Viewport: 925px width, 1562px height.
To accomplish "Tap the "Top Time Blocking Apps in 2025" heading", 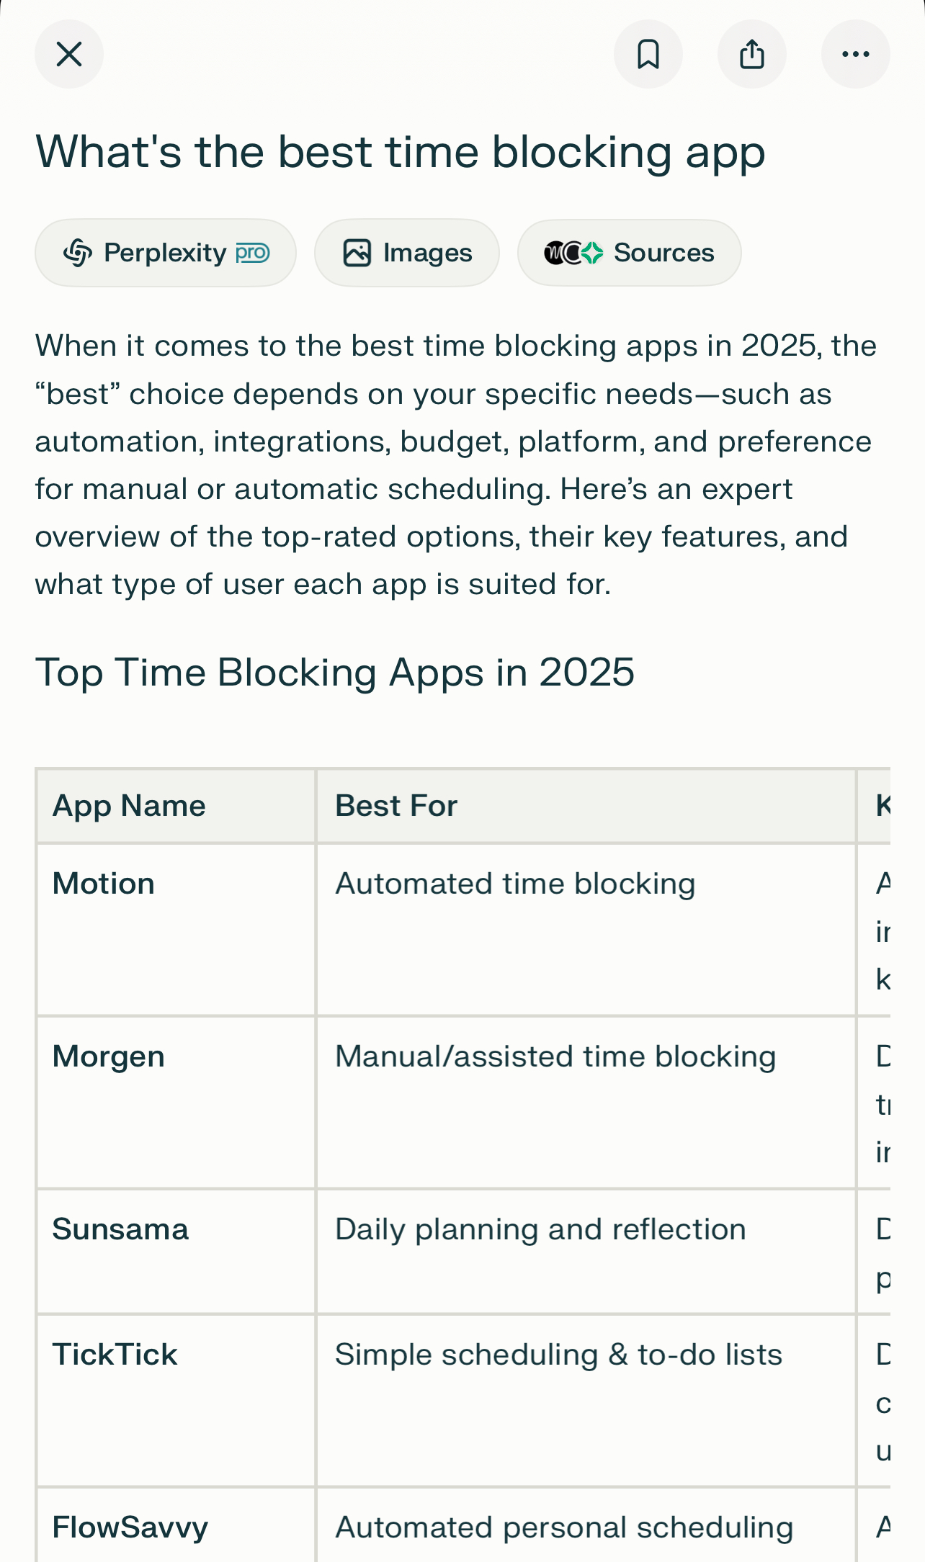I will pyautogui.click(x=335, y=673).
